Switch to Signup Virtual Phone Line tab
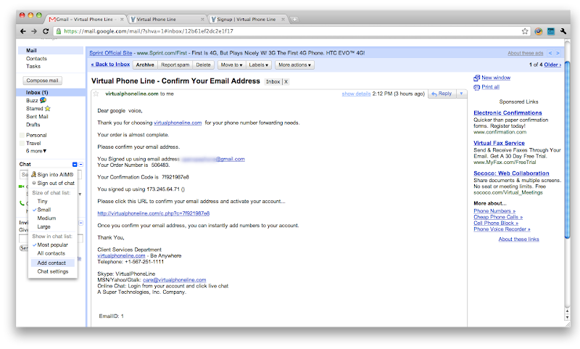This screenshot has width=580, height=349. (248, 20)
